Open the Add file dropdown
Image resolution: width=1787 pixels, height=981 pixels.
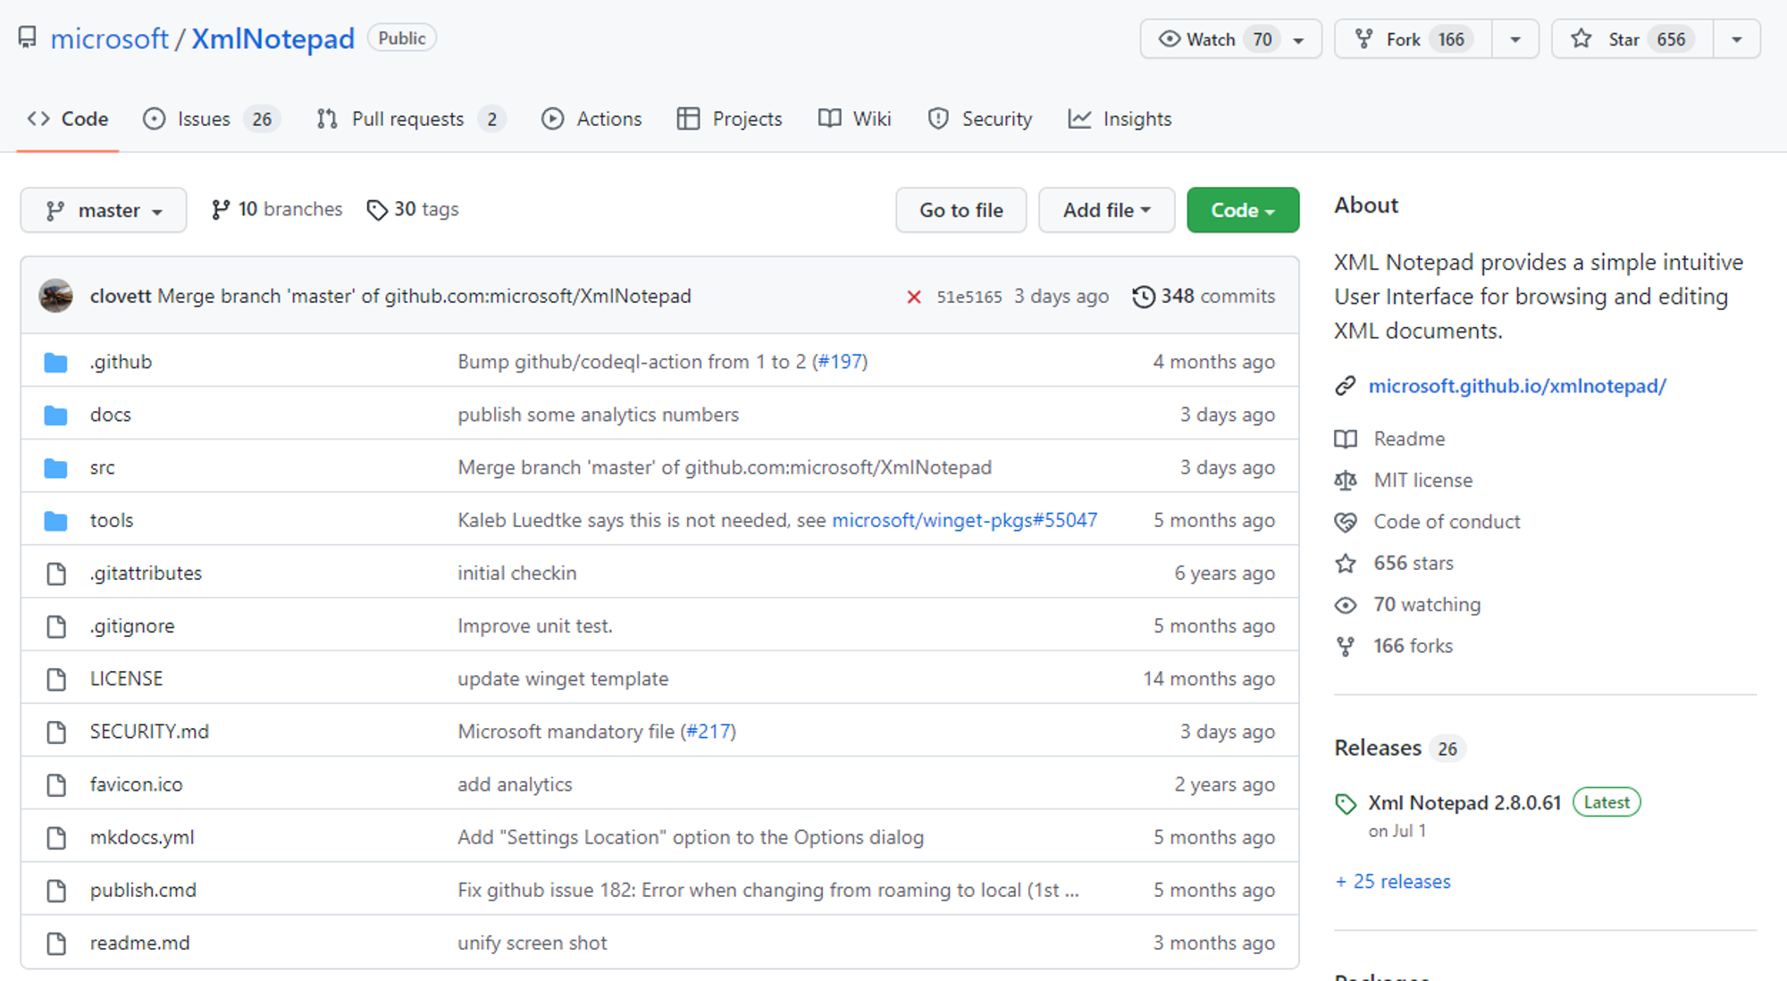[1106, 210]
